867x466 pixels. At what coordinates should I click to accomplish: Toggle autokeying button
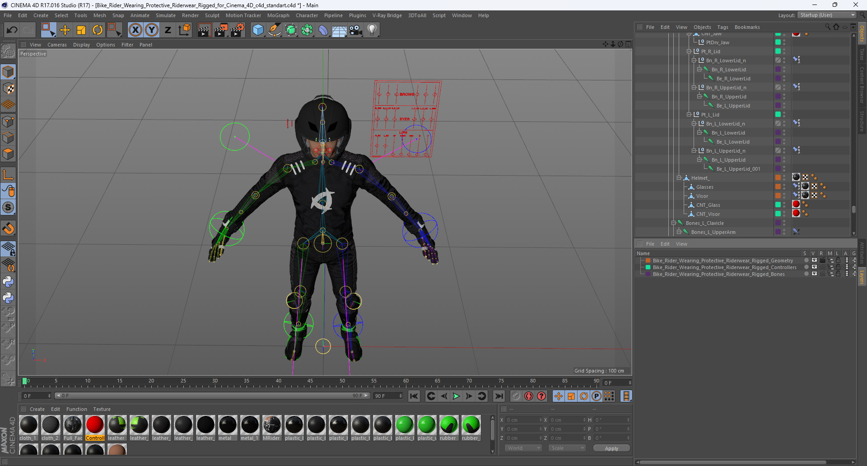click(529, 396)
